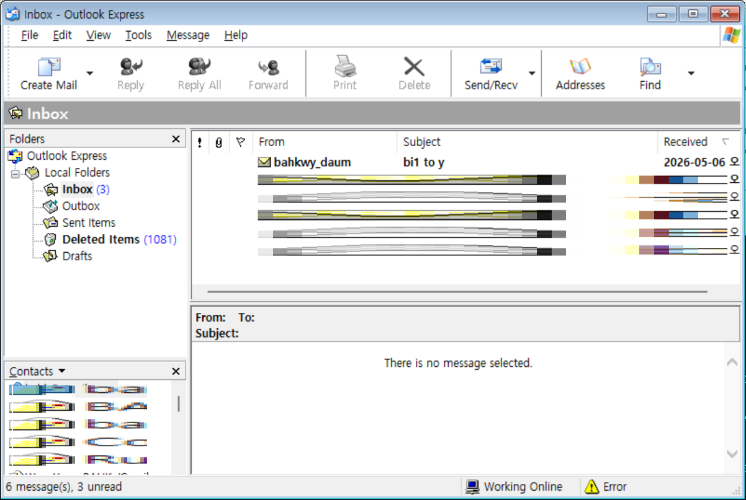746x500 pixels.
Task: Click the Deleted Items folder icon
Action: (51, 240)
